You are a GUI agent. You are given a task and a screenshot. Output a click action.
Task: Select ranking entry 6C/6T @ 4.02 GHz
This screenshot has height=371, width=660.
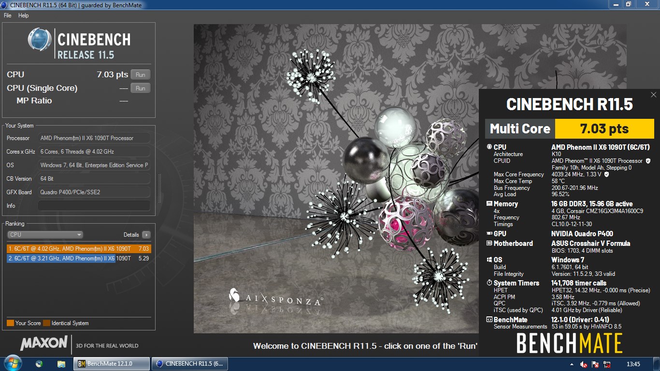(x=79, y=249)
